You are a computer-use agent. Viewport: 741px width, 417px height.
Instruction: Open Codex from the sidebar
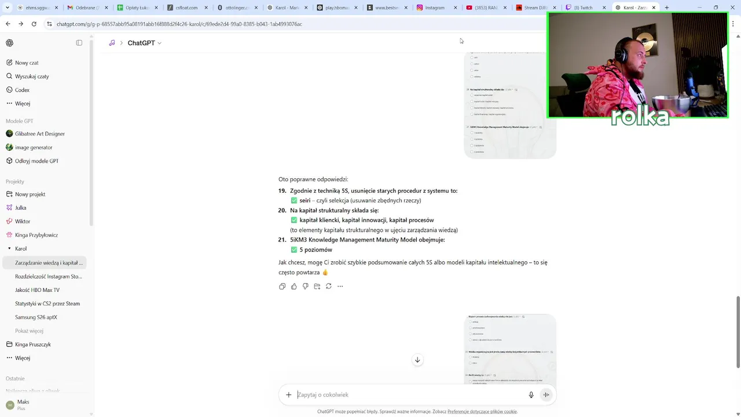[43, 90]
